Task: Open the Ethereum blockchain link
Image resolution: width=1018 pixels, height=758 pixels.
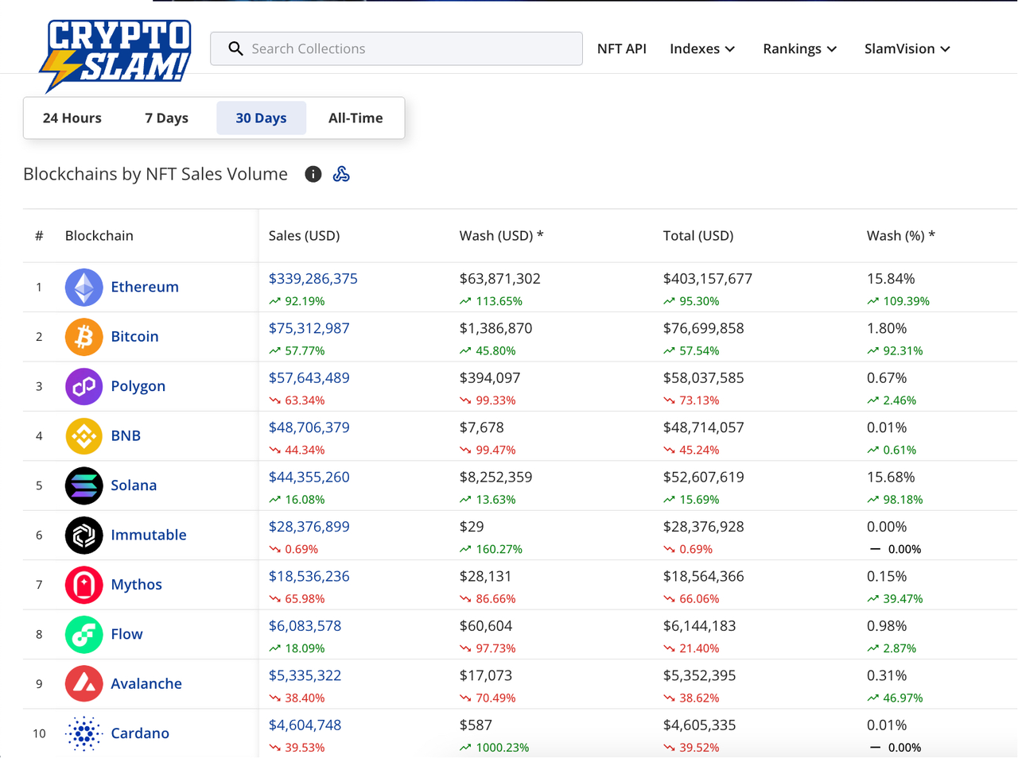Action: point(145,287)
